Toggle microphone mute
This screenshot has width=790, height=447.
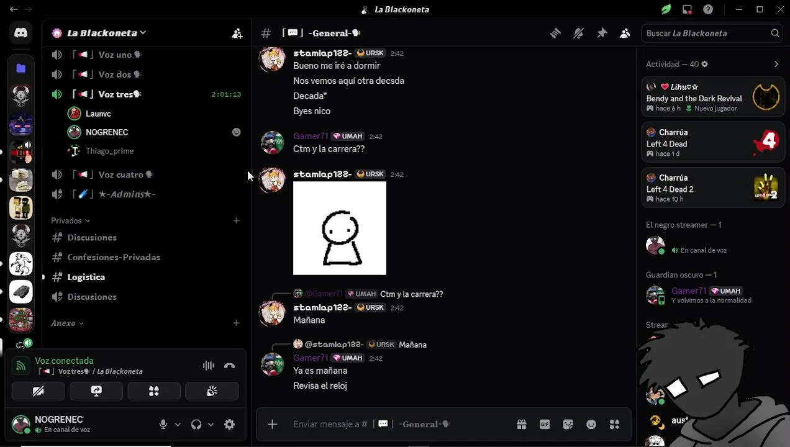point(163,424)
